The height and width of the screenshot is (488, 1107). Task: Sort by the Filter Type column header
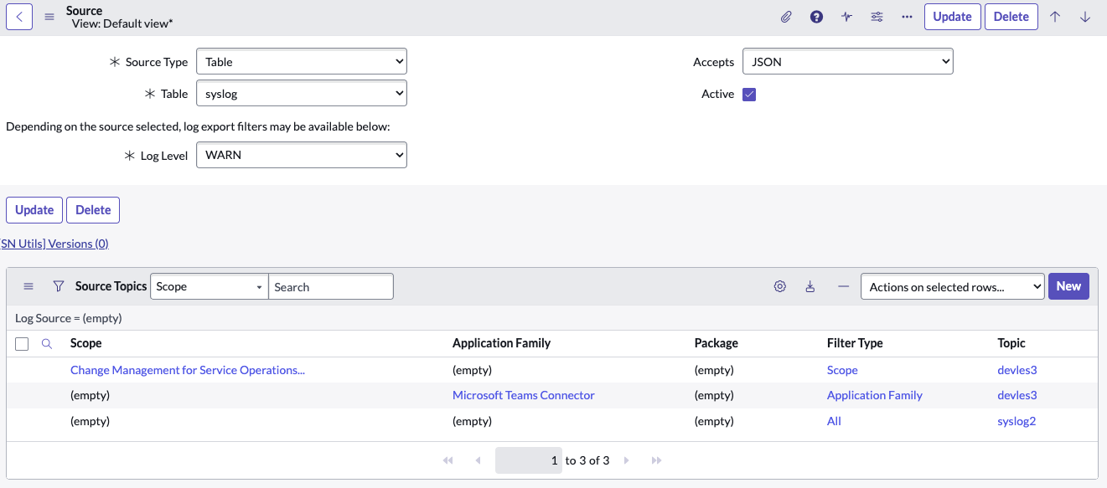[855, 343]
